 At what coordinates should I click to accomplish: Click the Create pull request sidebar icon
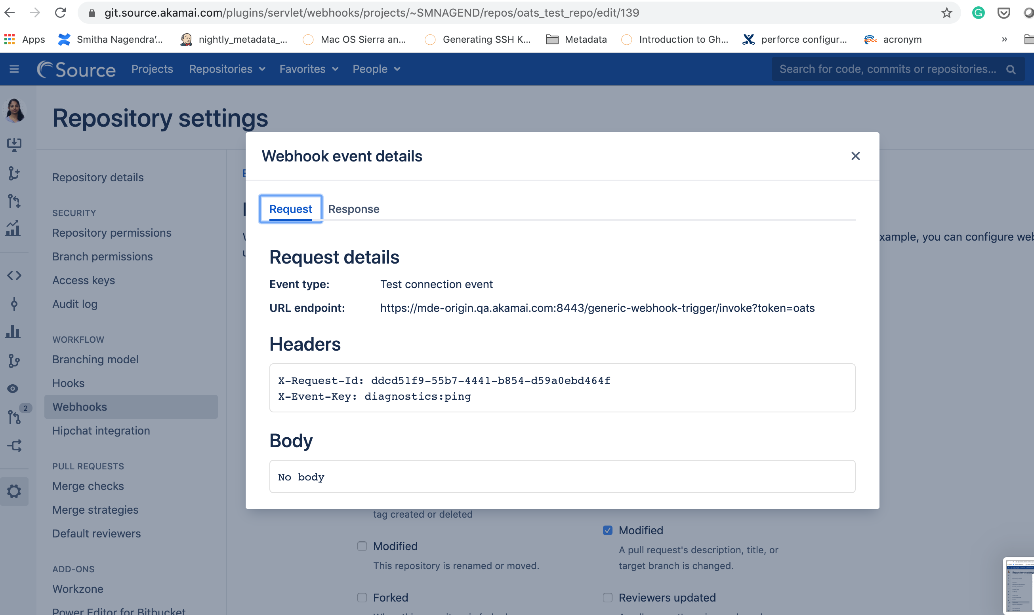[x=14, y=201]
